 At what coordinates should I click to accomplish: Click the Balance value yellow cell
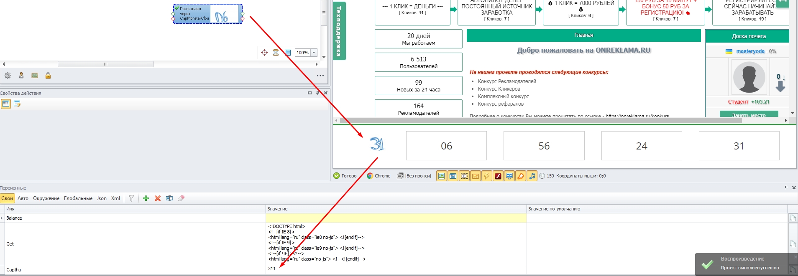(x=396, y=218)
